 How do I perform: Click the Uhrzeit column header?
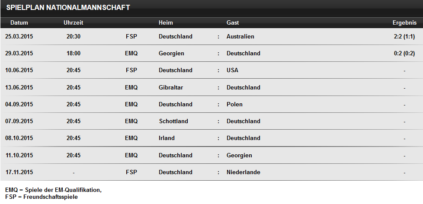[74, 22]
